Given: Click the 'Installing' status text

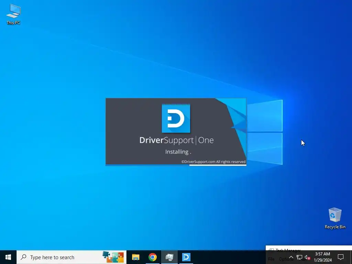Looking at the screenshot, I should 178,152.
